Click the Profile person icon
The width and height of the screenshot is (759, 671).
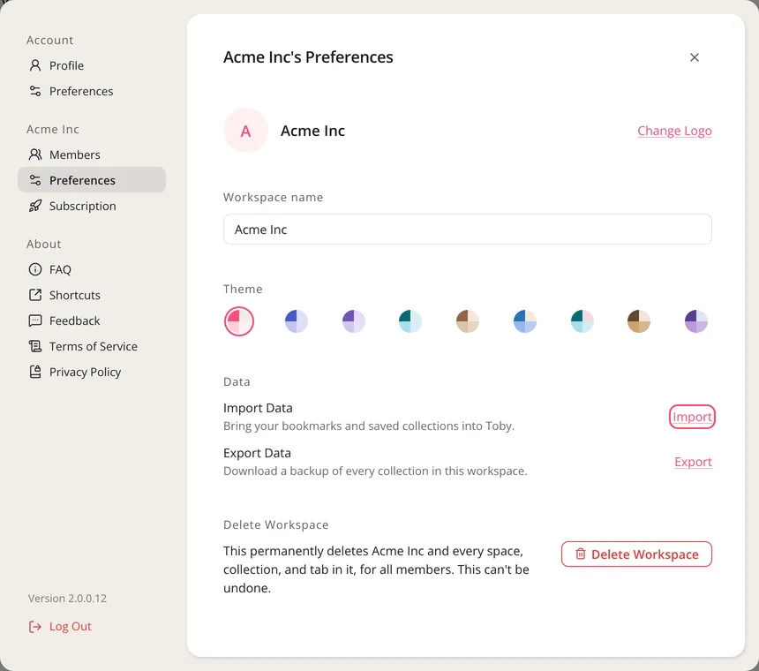pyautogui.click(x=35, y=65)
